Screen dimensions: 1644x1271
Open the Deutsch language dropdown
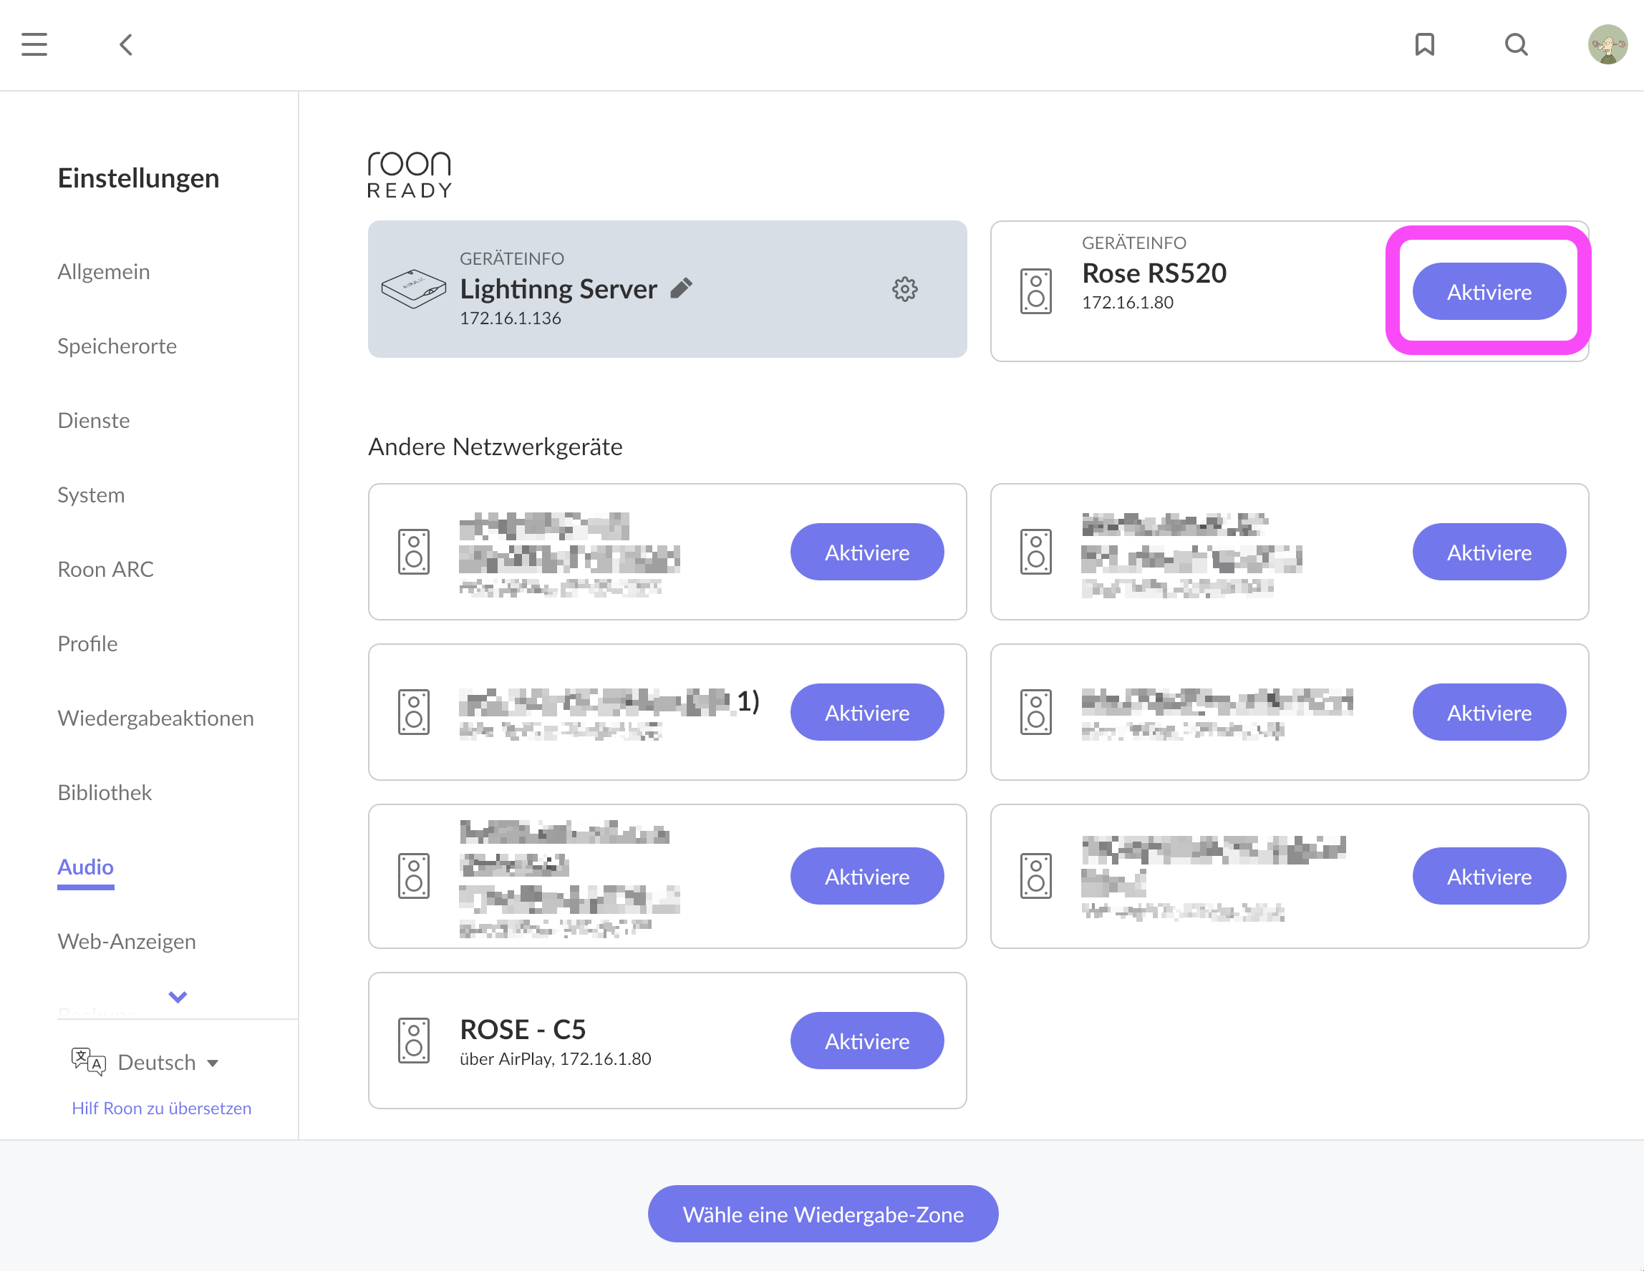pos(167,1062)
